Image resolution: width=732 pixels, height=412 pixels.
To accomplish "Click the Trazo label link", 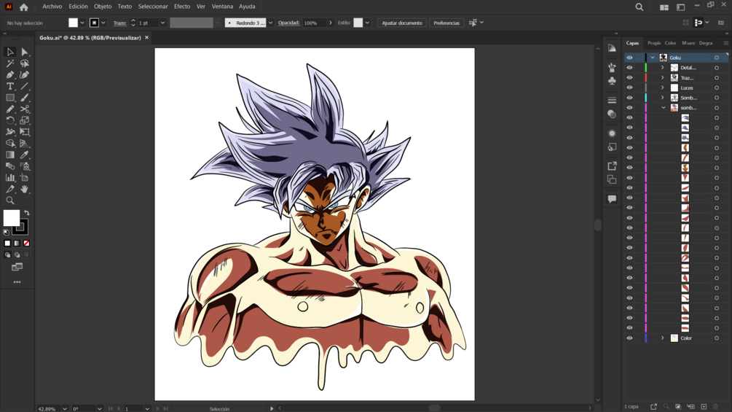I will click(119, 23).
